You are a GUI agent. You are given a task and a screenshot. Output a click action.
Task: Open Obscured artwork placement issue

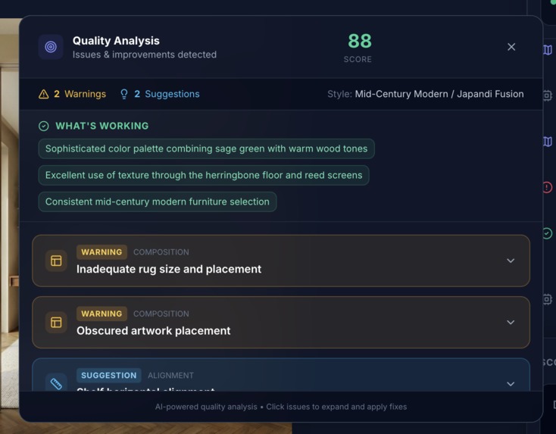[281, 323]
